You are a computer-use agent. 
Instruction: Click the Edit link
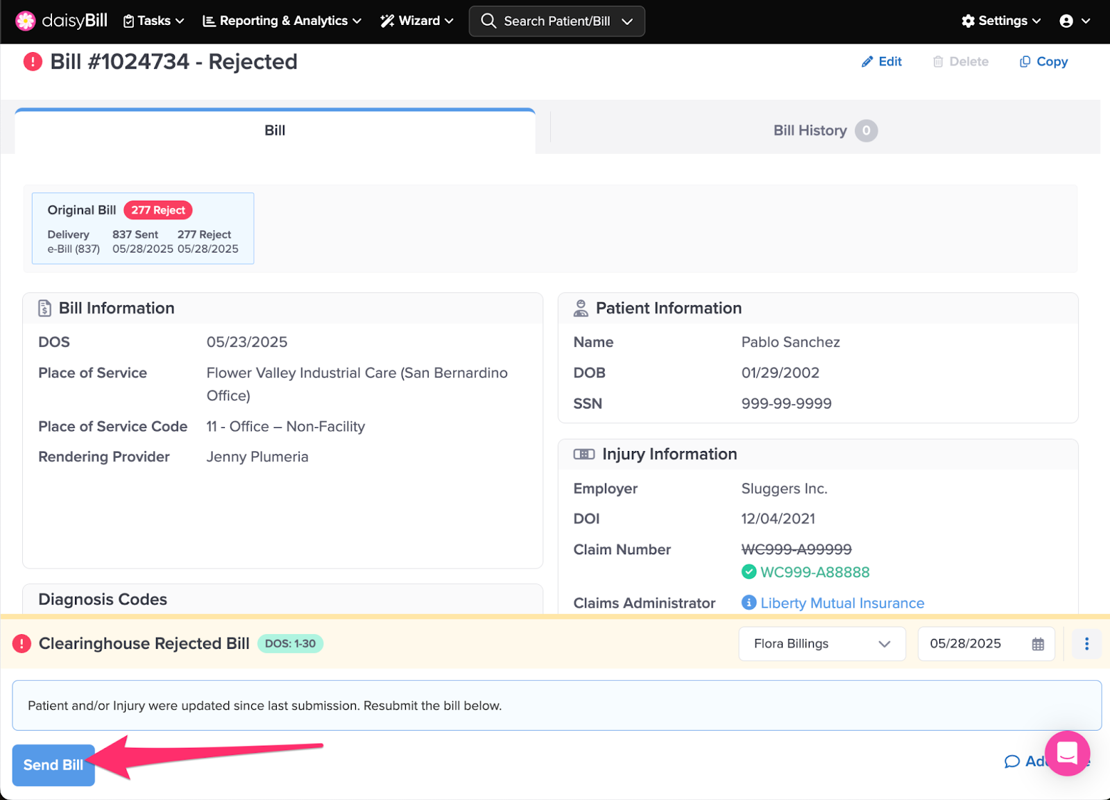[x=881, y=62]
